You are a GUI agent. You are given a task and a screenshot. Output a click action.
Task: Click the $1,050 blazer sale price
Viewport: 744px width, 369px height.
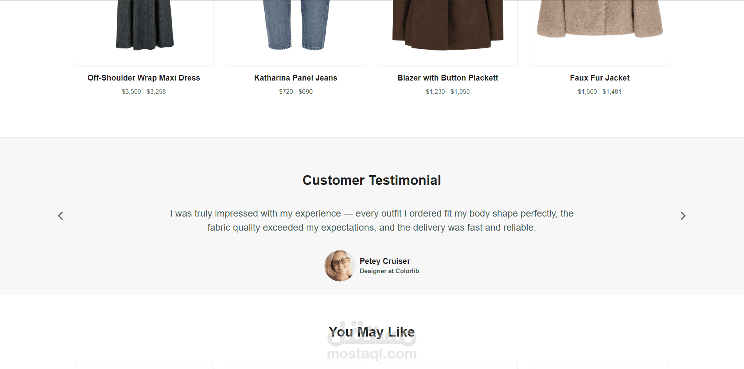click(460, 91)
